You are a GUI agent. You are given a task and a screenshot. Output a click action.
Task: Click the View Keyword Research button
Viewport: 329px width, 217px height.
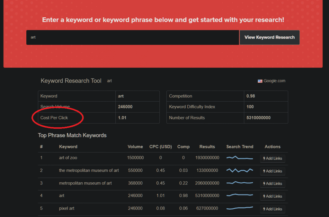coord(269,37)
